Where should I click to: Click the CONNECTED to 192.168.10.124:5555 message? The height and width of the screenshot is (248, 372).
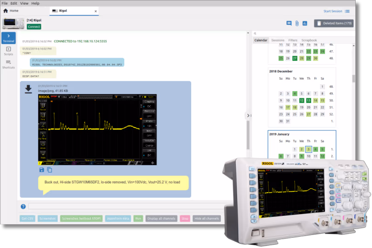coord(80,41)
